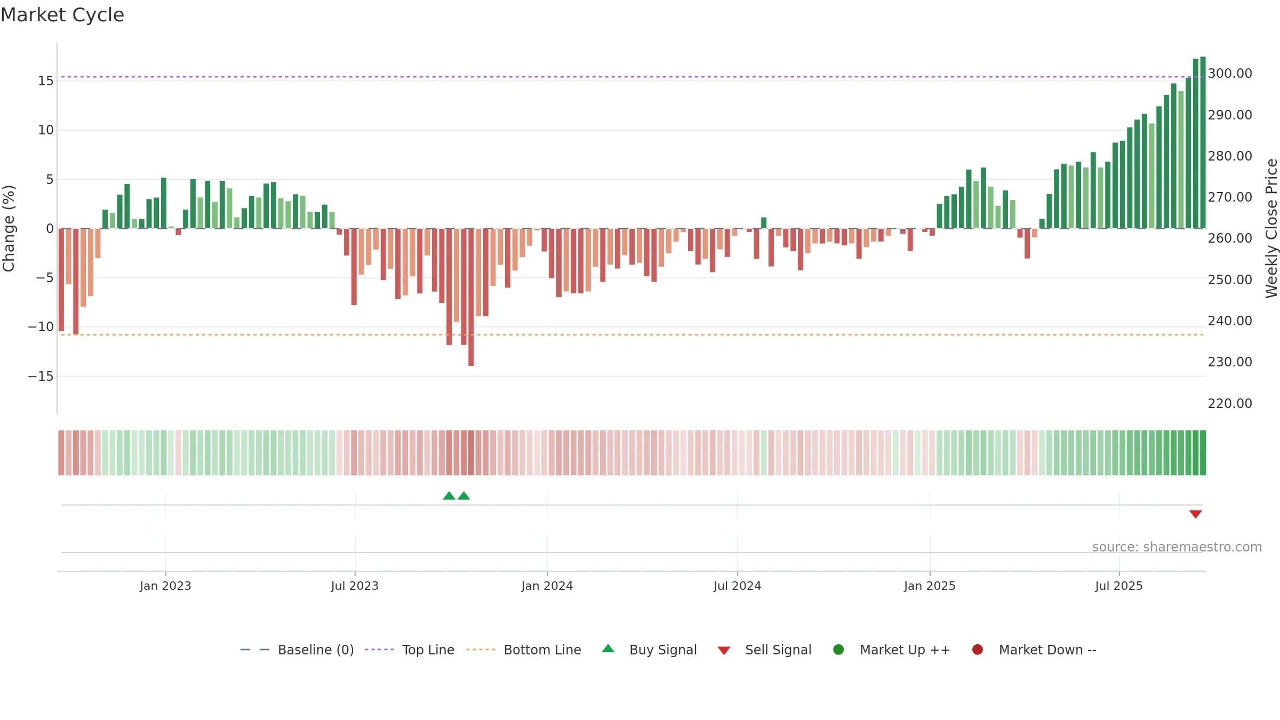The height and width of the screenshot is (720, 1280).
Task: Click the 260.00 price tick label
Action: coord(1230,238)
